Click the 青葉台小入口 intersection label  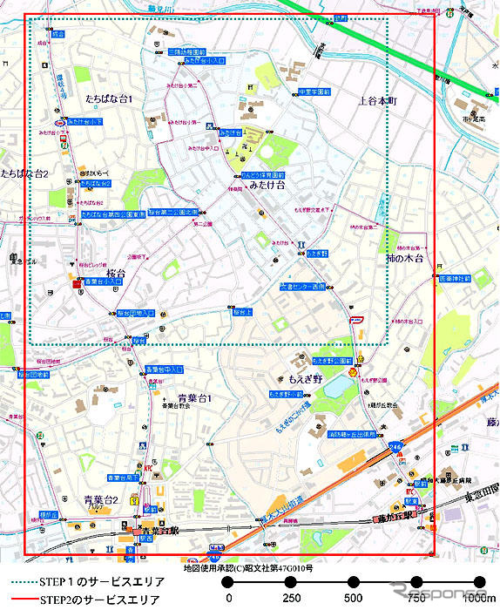pos(104,281)
